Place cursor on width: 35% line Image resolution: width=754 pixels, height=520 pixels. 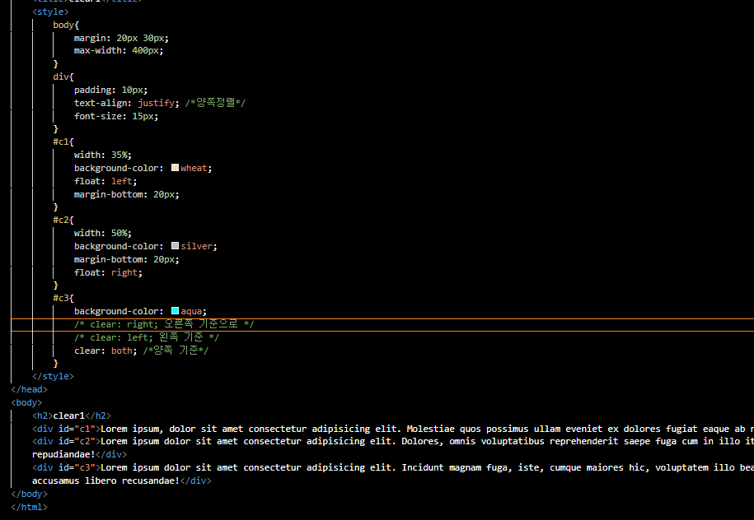pyautogui.click(x=102, y=155)
